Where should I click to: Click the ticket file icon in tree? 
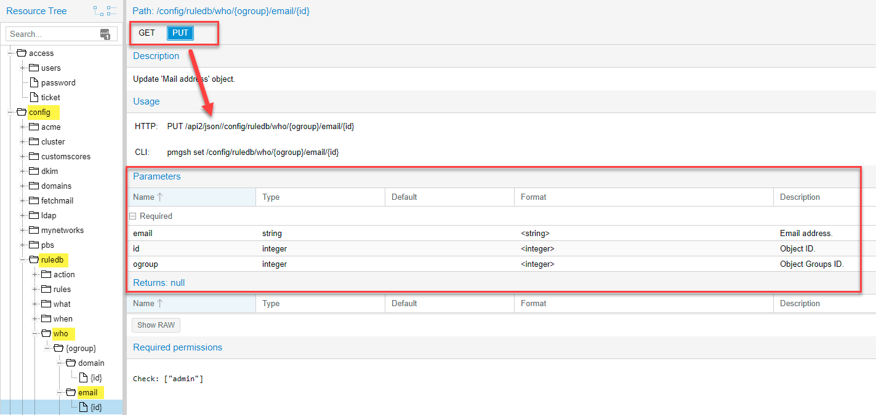coord(34,97)
